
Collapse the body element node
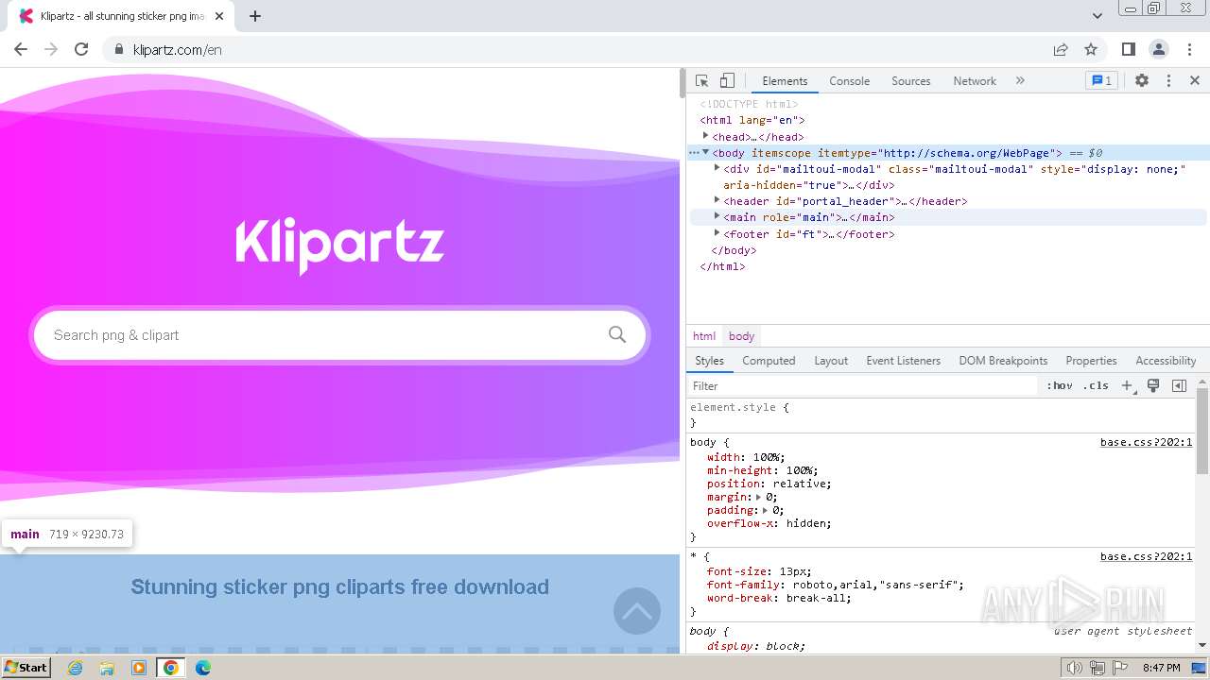[x=705, y=152]
